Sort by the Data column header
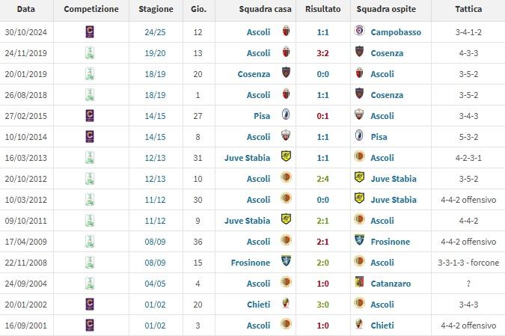Screen dimensions: 505x336 [25, 10]
